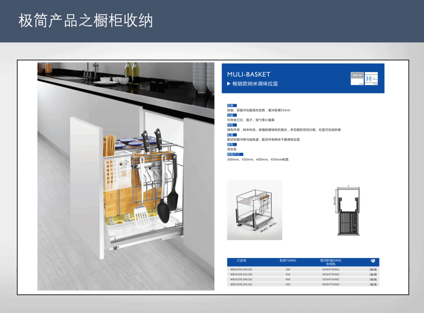Click the 柜体T(MM) column header
Viewport: 424px width, 313px height.
(288, 260)
